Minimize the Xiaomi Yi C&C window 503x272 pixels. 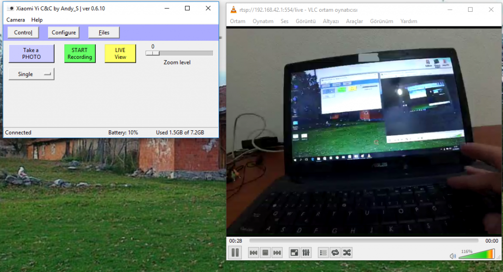click(167, 8)
